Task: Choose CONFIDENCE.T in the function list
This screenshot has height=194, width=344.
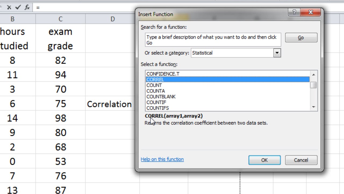Action: (163, 74)
